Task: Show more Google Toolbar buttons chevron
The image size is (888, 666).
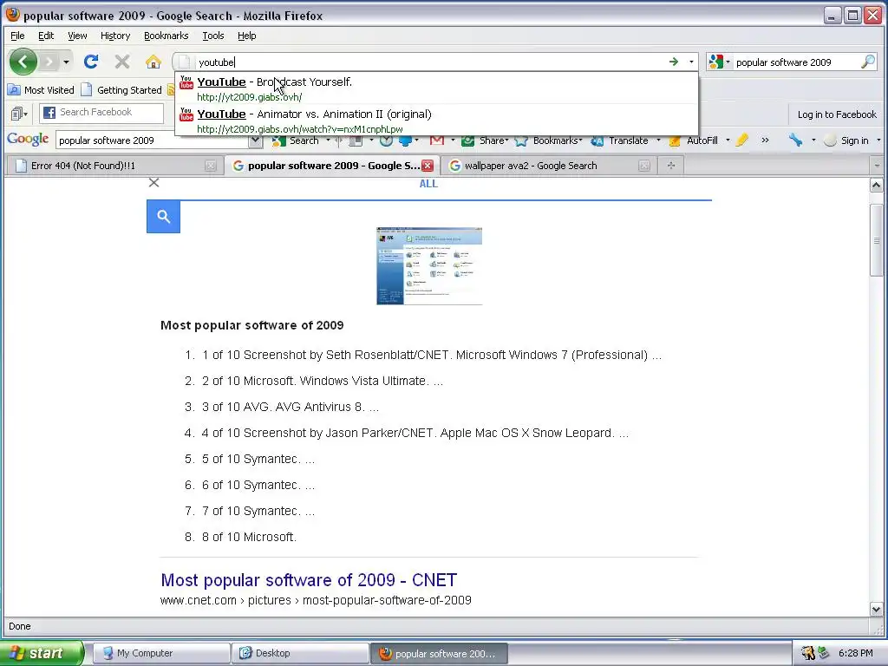Action: 765,140
